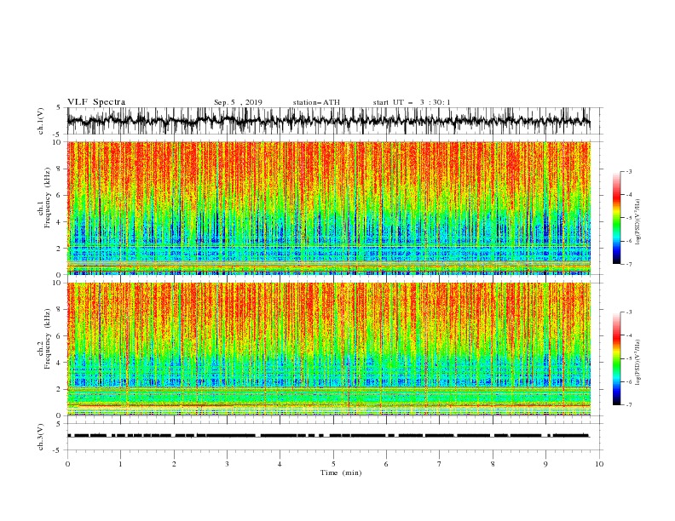
Task: Click time axis tick label '3'
Action: (x=227, y=464)
